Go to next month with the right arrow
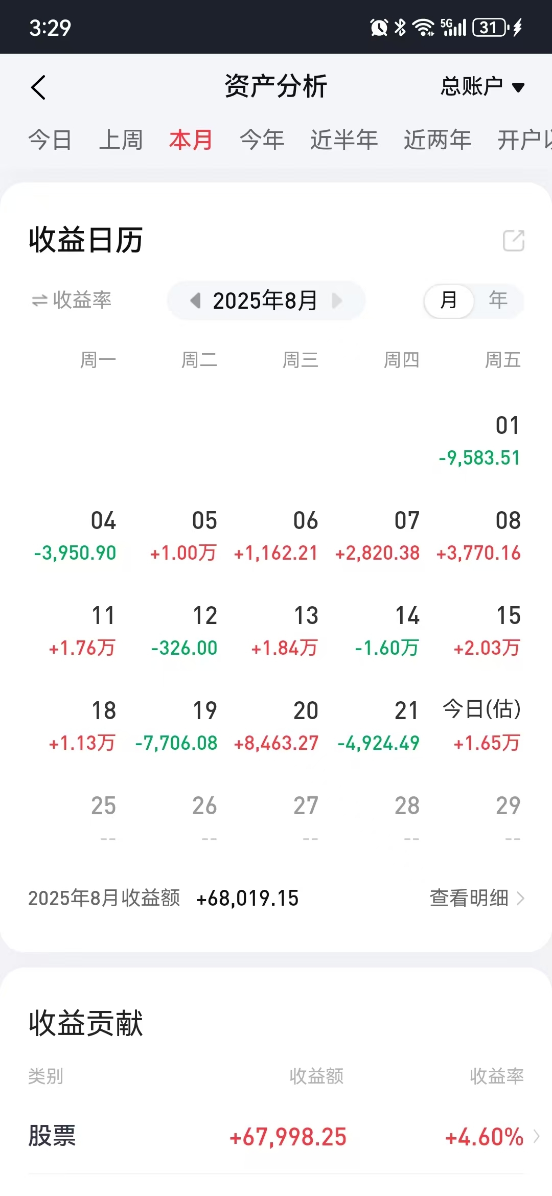This screenshot has height=1196, width=552. point(337,301)
